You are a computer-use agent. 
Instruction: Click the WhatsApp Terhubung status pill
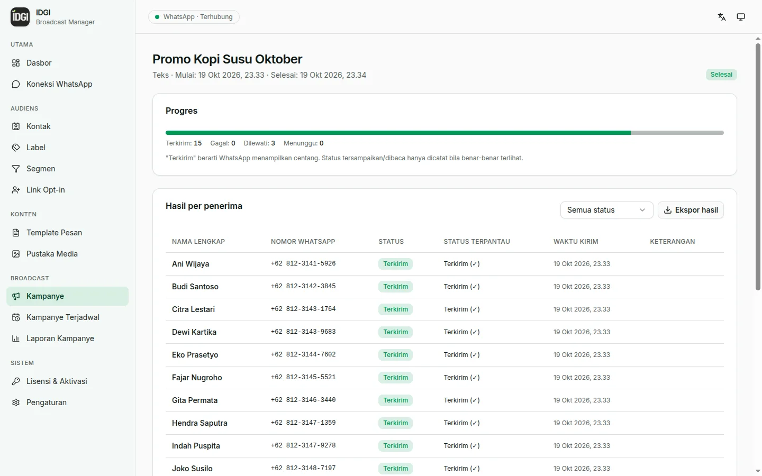point(194,17)
